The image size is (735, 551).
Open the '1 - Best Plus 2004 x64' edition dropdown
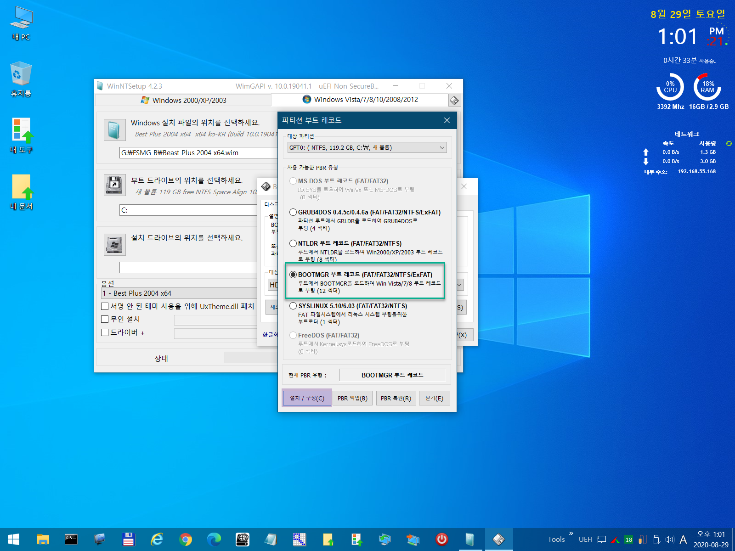tap(179, 293)
